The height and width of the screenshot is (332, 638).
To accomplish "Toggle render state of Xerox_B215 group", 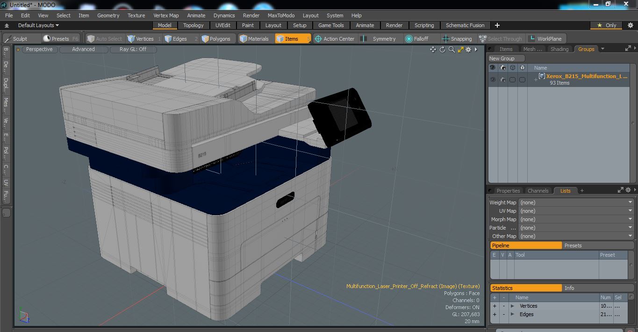I will (502, 80).
